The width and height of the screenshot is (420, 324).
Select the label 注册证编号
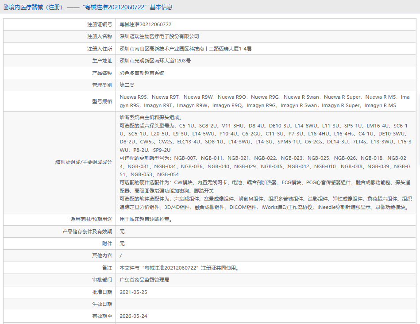[x=100, y=24]
